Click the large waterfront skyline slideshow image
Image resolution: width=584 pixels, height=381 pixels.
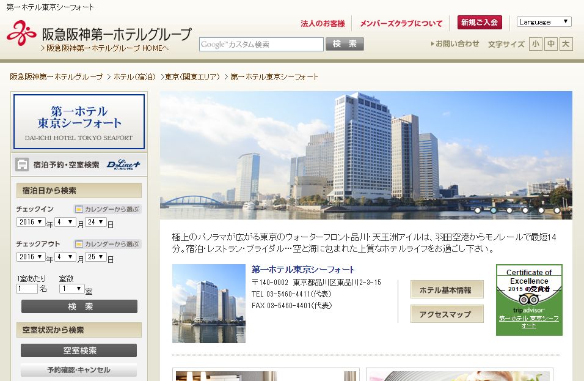coord(366,155)
